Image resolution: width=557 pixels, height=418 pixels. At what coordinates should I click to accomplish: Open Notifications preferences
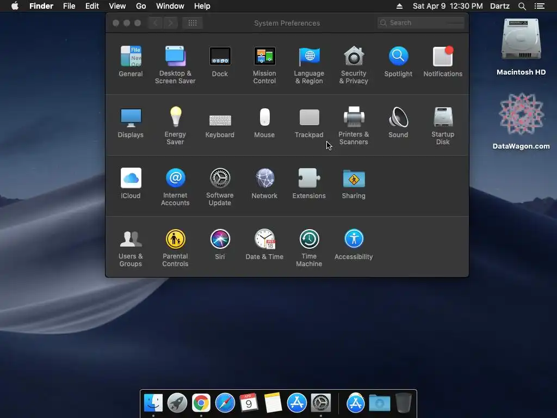pos(443,61)
